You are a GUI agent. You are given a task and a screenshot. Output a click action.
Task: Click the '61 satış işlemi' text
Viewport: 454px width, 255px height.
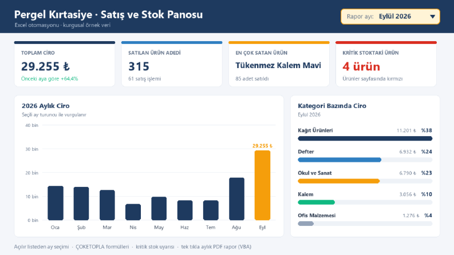(144, 79)
